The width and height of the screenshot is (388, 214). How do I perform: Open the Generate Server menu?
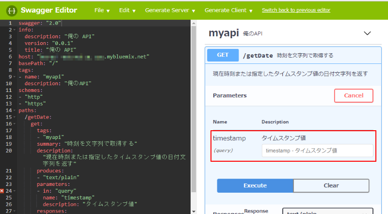coord(170,10)
